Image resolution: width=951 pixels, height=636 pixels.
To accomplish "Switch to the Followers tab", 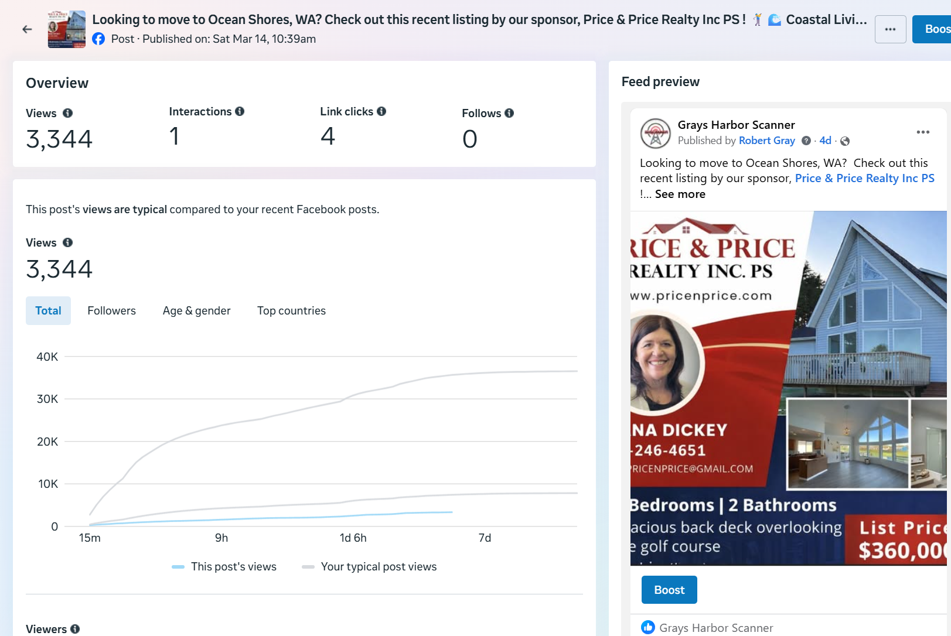I will coord(111,311).
